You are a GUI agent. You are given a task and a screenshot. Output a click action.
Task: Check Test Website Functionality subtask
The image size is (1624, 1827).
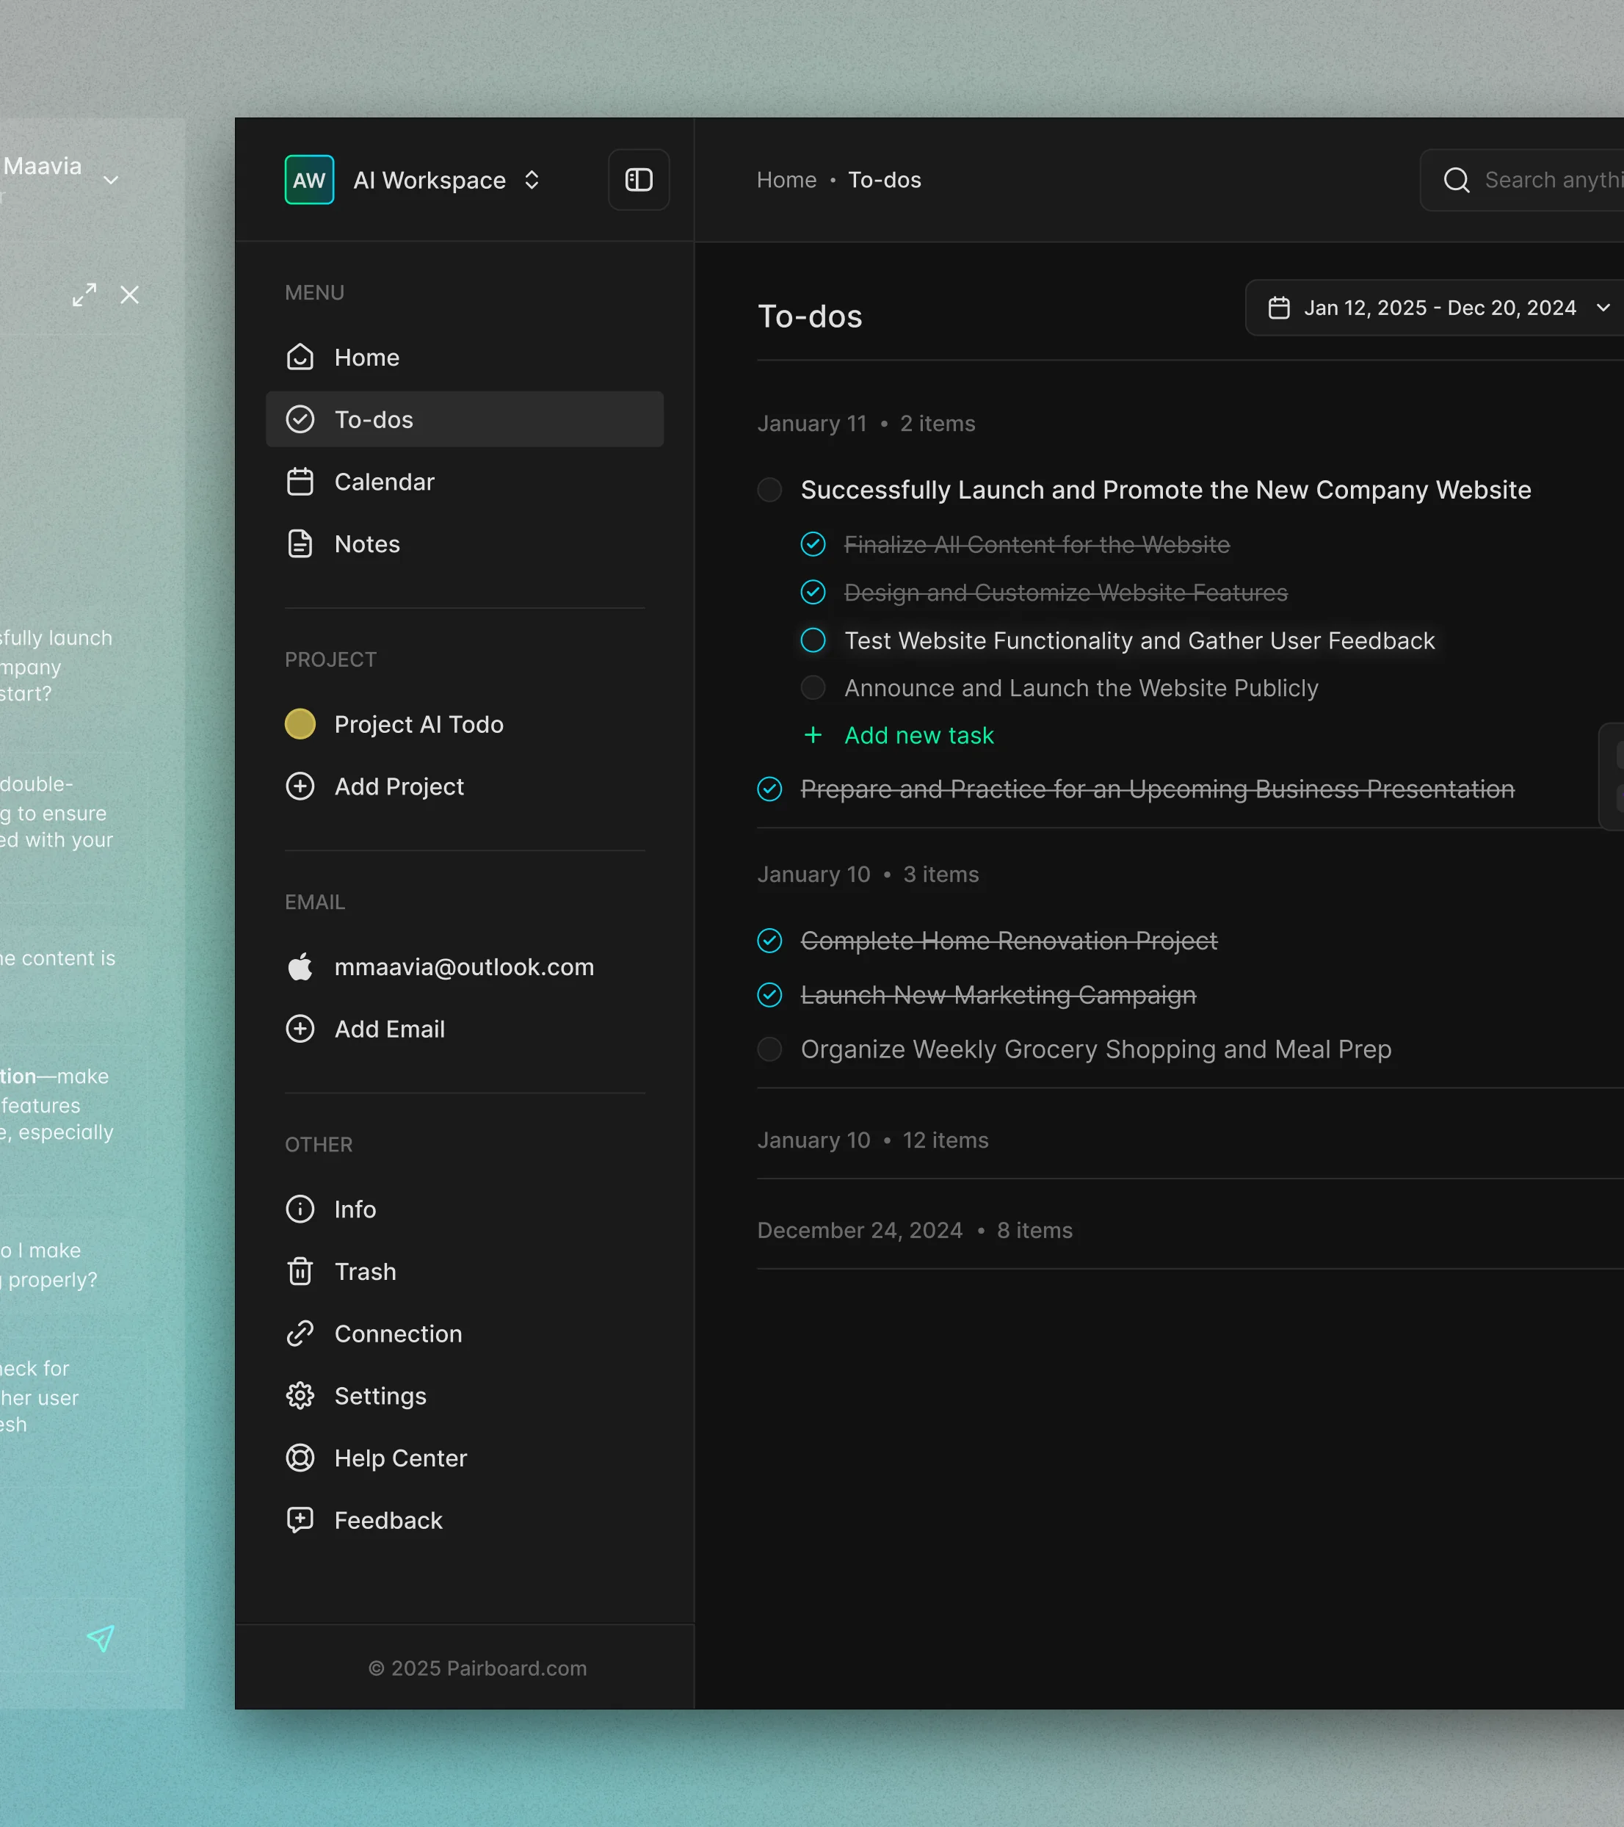(813, 640)
